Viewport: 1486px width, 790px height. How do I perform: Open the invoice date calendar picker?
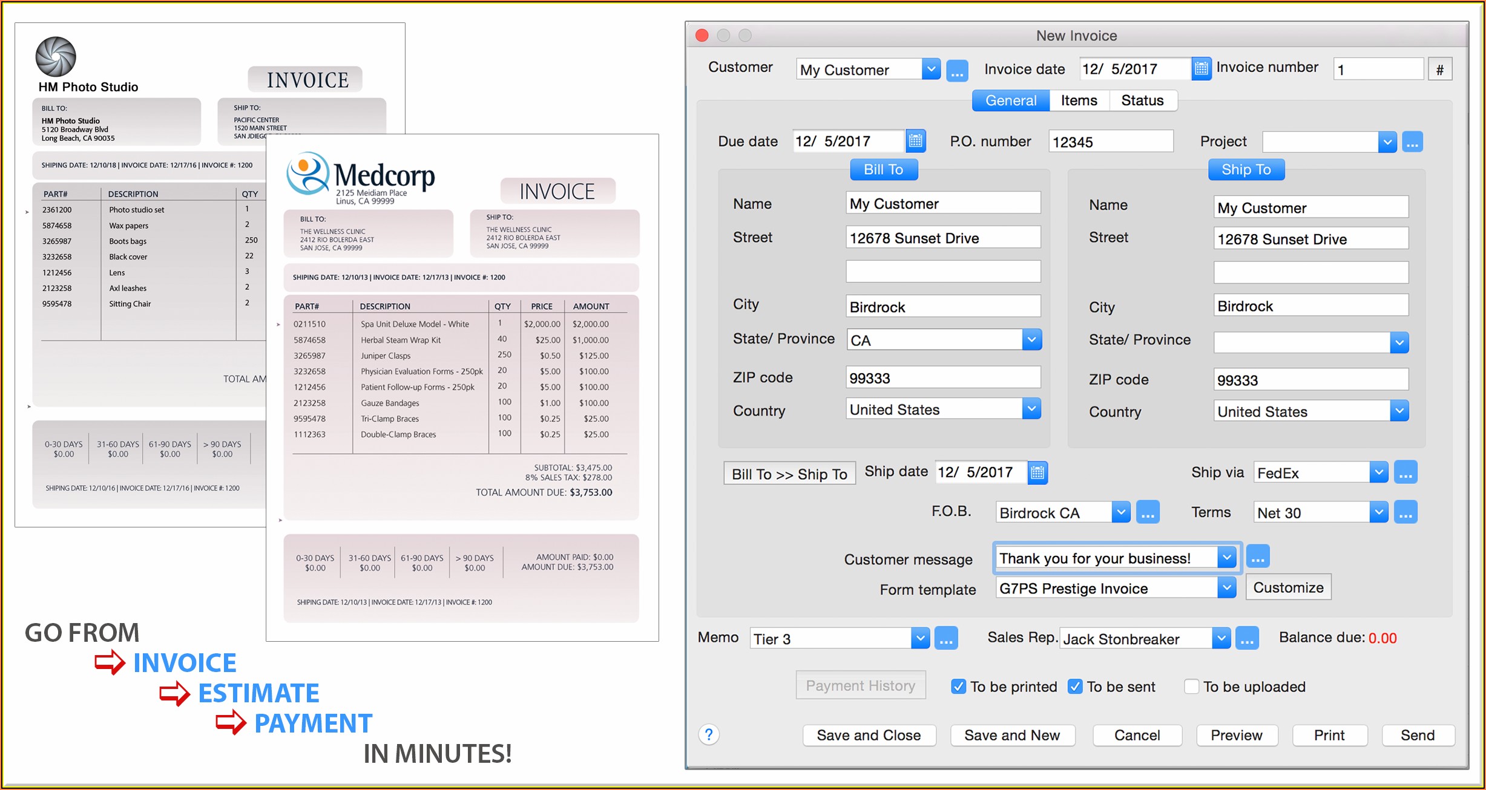(1201, 69)
